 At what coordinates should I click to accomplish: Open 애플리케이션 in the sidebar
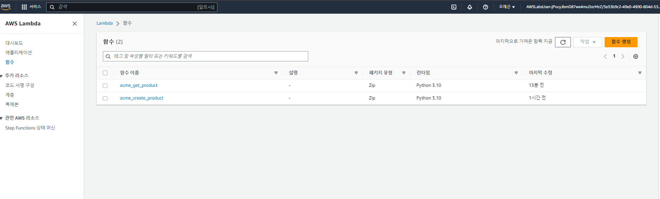18,53
